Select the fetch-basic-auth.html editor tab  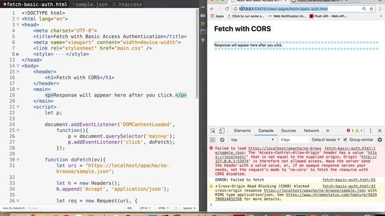(35, 4)
